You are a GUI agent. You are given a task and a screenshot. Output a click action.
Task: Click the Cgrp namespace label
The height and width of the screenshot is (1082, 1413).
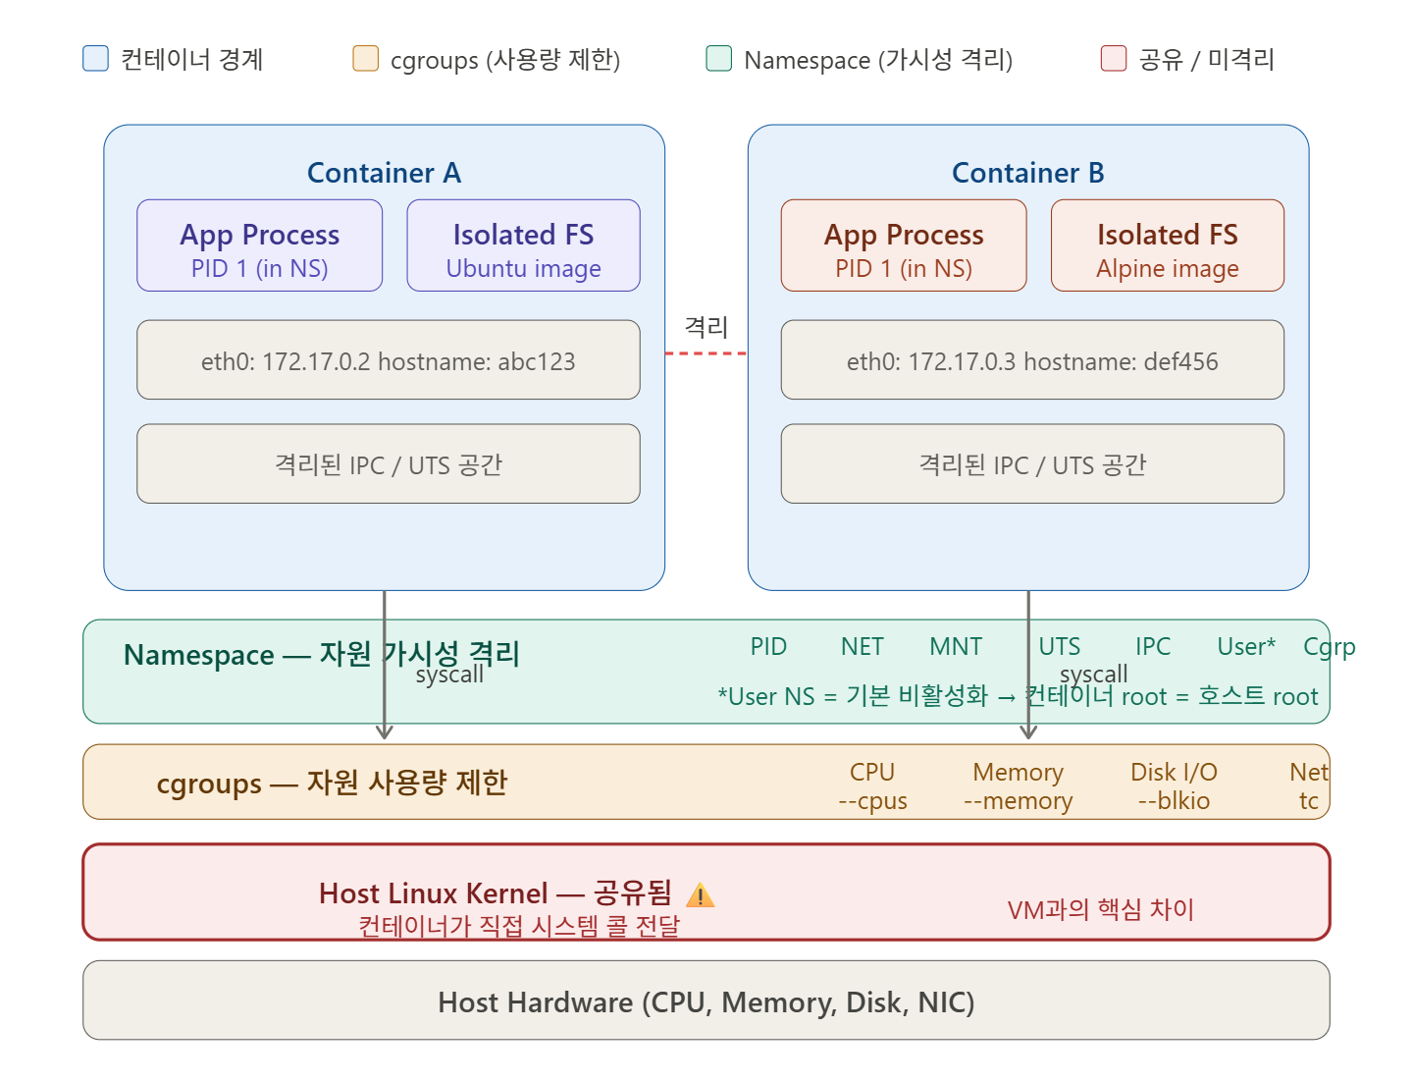[x=1330, y=648]
